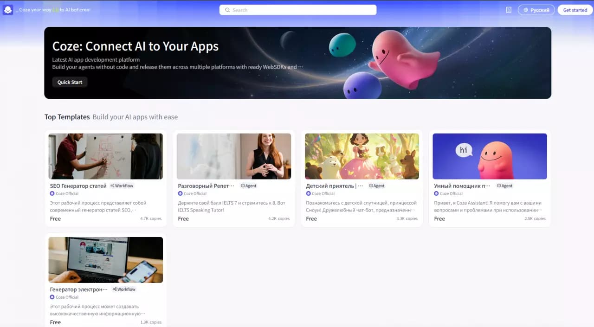This screenshot has height=327, width=594.
Task: Click Latest AI app development platform text
Action: [96, 60]
